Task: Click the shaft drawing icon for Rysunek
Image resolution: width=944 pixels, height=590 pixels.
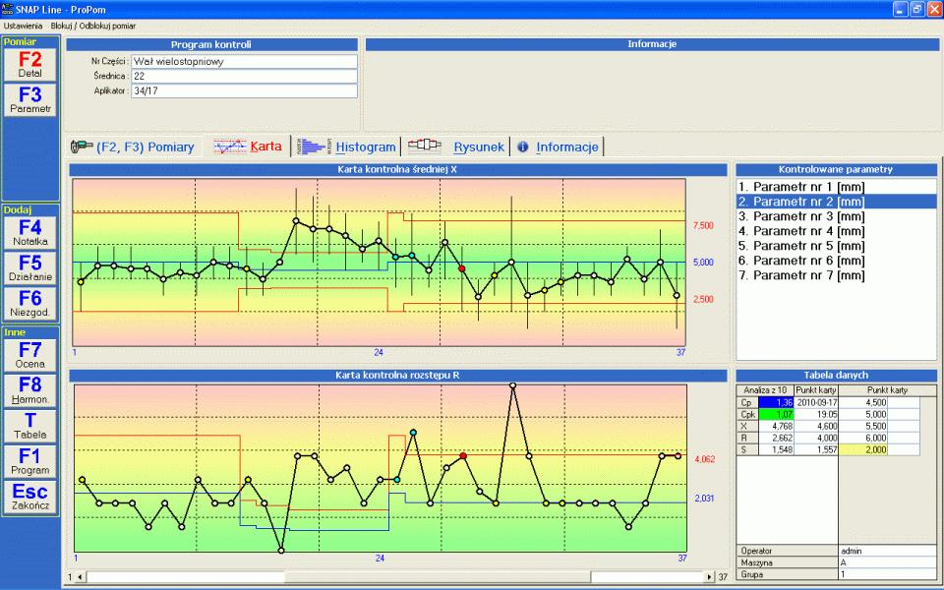Action: point(425,145)
